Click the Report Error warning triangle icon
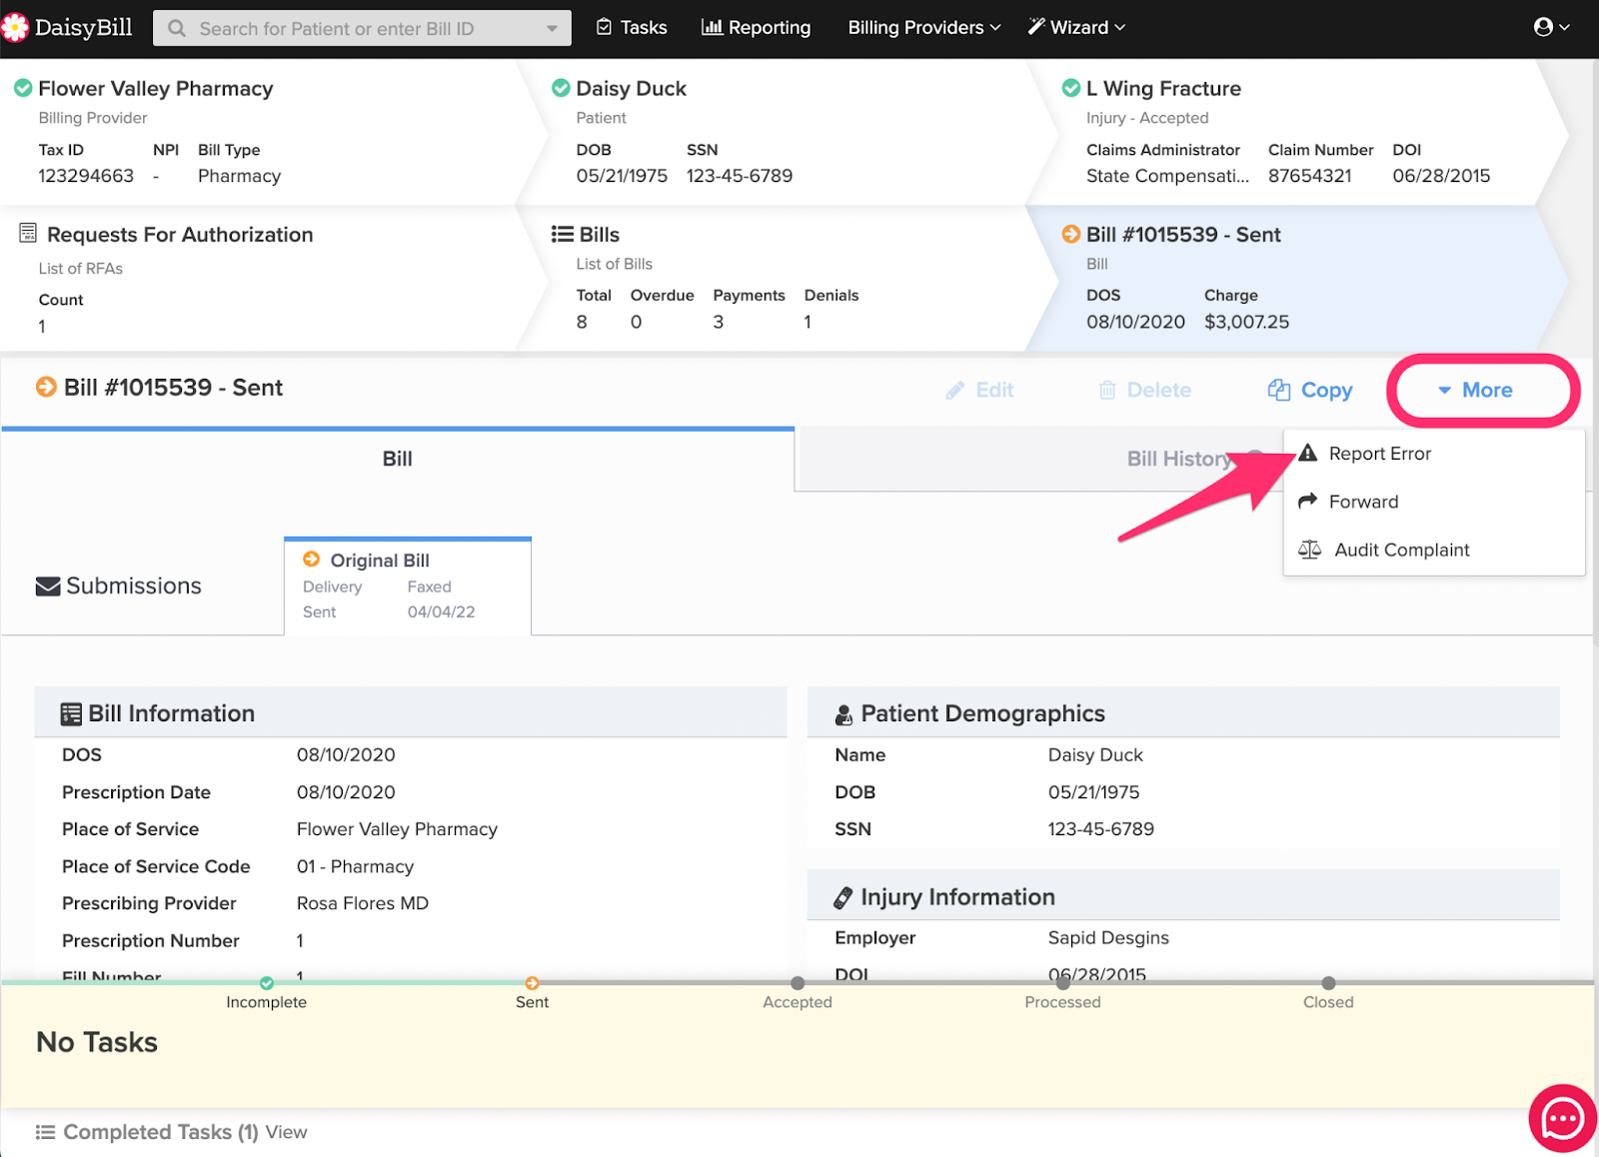 pos(1308,453)
